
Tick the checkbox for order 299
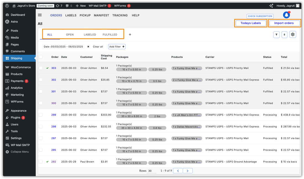point(41,115)
